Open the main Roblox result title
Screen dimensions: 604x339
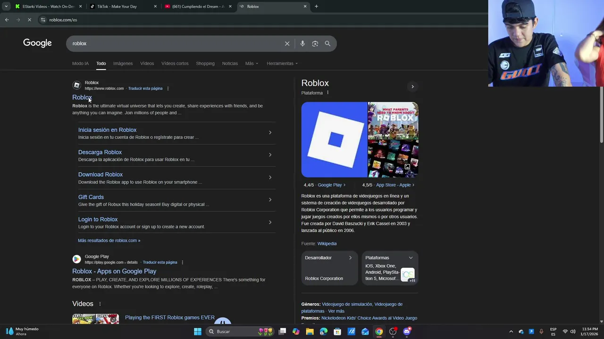coord(82,97)
